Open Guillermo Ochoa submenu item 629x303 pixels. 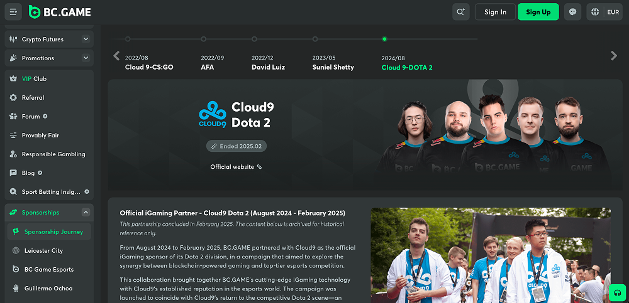coord(49,288)
